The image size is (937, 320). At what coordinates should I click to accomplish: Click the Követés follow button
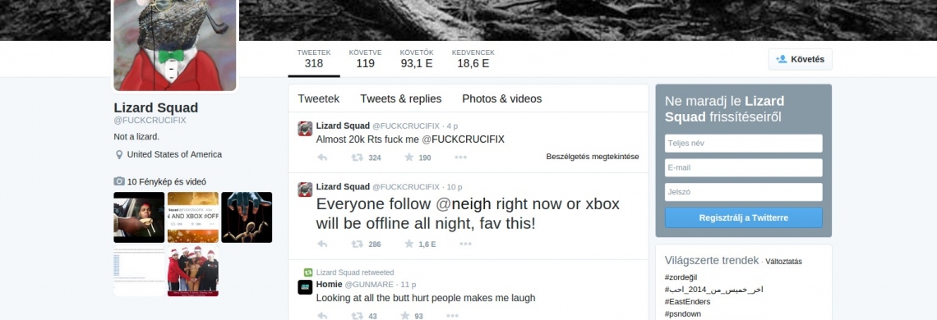click(801, 59)
